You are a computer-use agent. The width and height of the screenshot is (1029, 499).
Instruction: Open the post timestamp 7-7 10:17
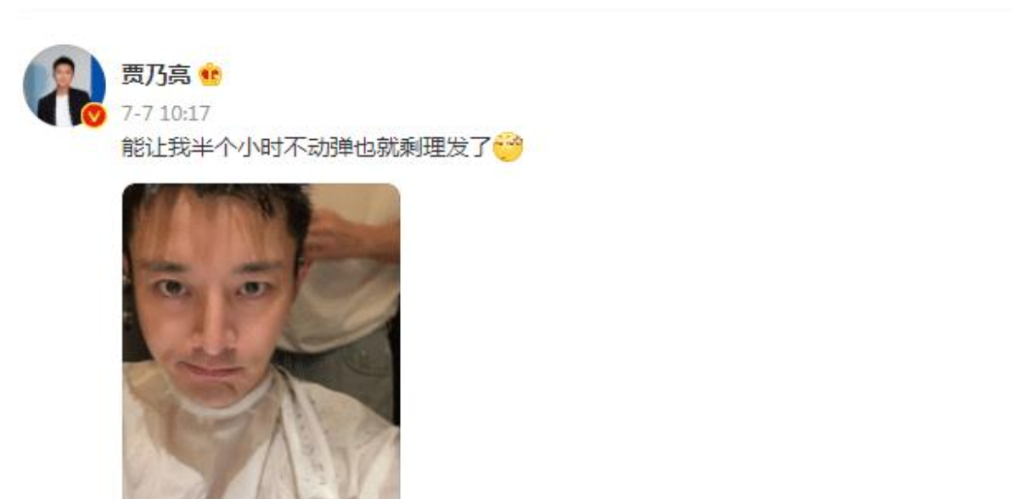click(166, 113)
